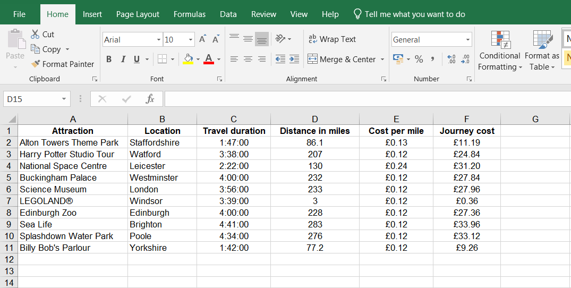This screenshot has height=288, width=571.
Task: Switch to the Data tab
Action: (x=228, y=14)
